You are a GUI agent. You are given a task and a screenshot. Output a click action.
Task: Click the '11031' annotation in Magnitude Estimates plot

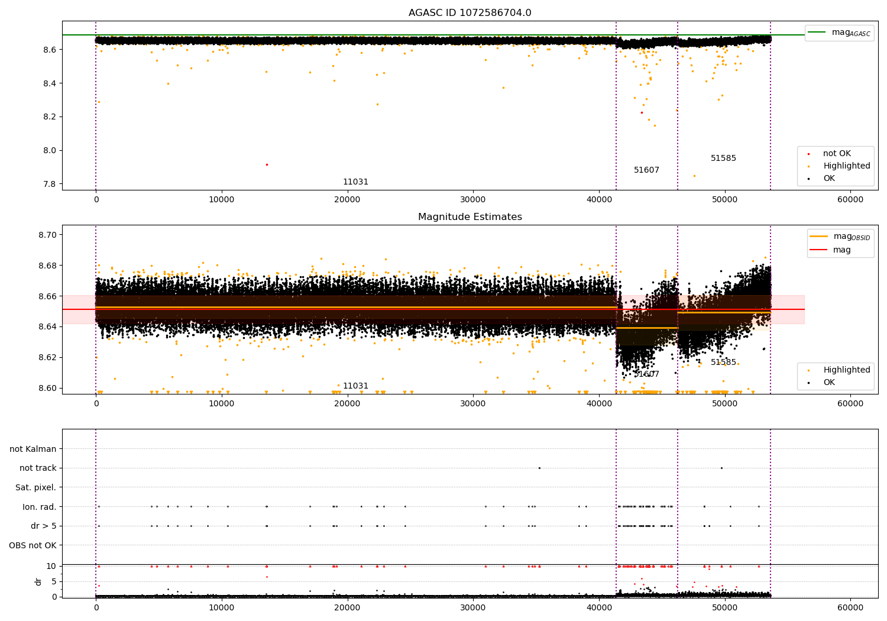point(355,386)
